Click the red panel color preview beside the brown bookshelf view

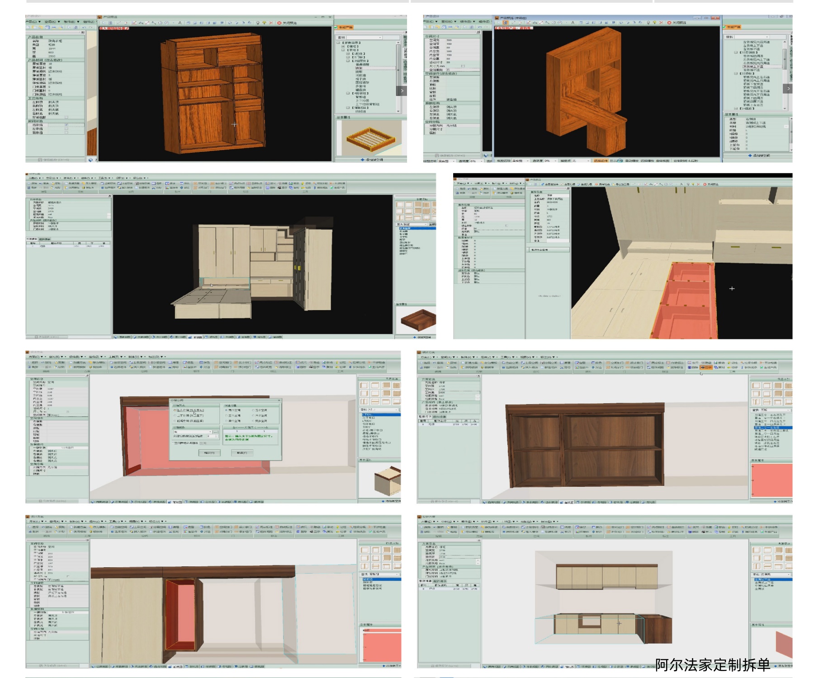tap(771, 480)
